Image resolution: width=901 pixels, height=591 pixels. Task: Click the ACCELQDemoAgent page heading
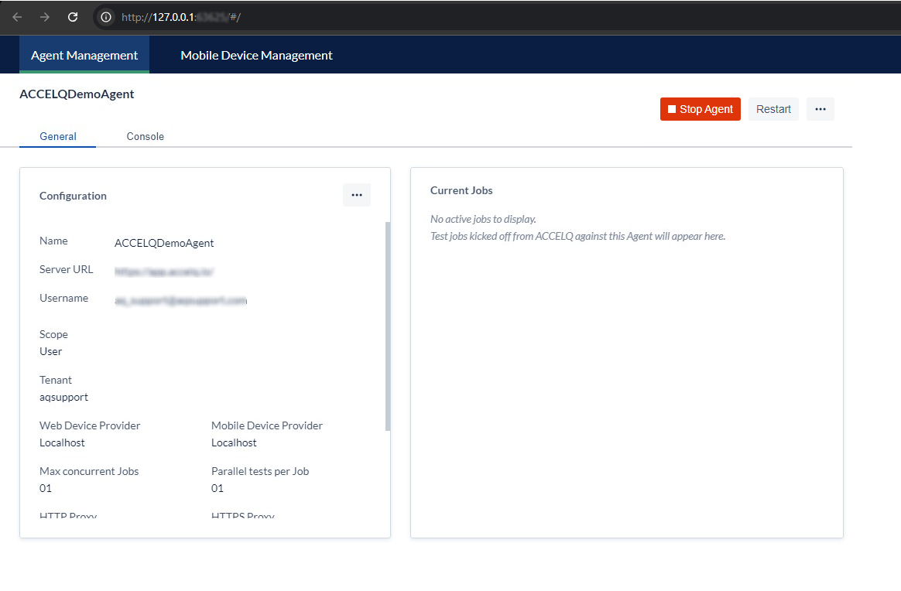77,94
